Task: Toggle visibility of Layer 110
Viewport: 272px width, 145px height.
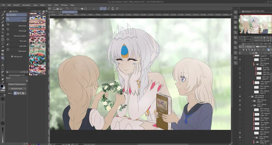Action: [x=240, y=114]
